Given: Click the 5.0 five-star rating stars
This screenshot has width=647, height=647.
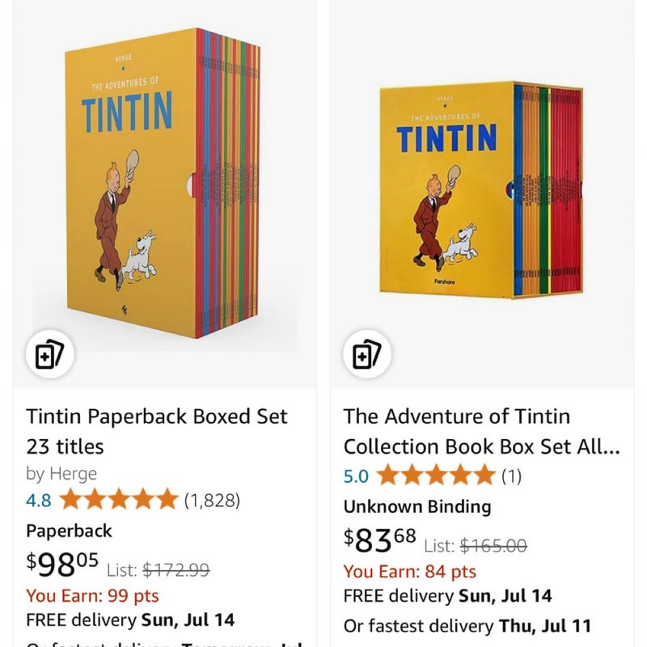Looking at the screenshot, I should tap(436, 475).
